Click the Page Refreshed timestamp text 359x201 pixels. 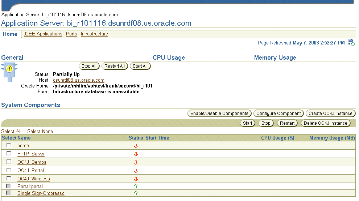pos(301,43)
